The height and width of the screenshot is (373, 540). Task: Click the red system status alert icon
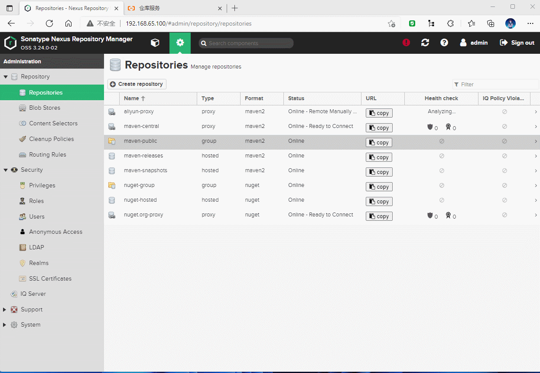406,43
